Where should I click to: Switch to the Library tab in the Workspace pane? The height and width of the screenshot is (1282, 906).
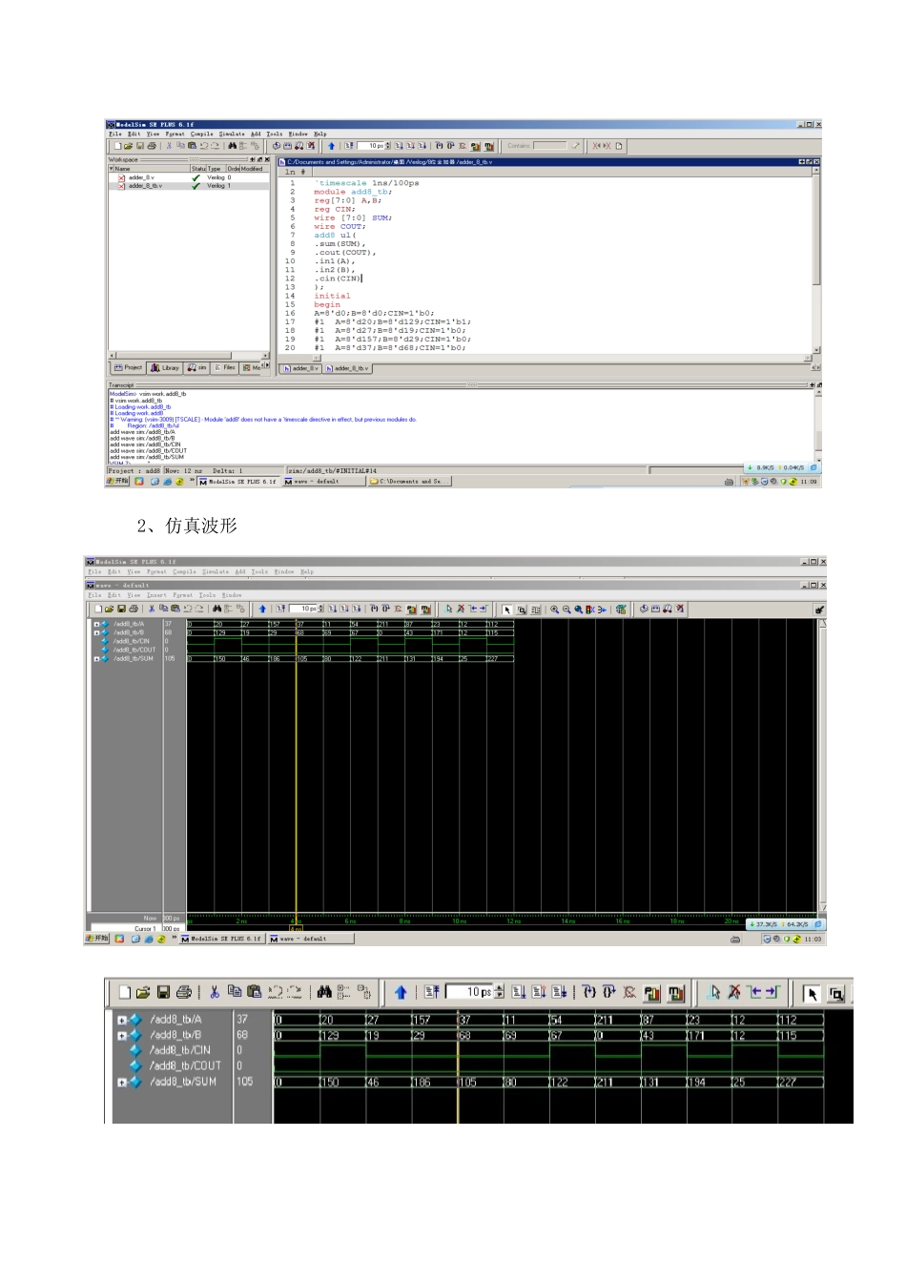pos(165,367)
